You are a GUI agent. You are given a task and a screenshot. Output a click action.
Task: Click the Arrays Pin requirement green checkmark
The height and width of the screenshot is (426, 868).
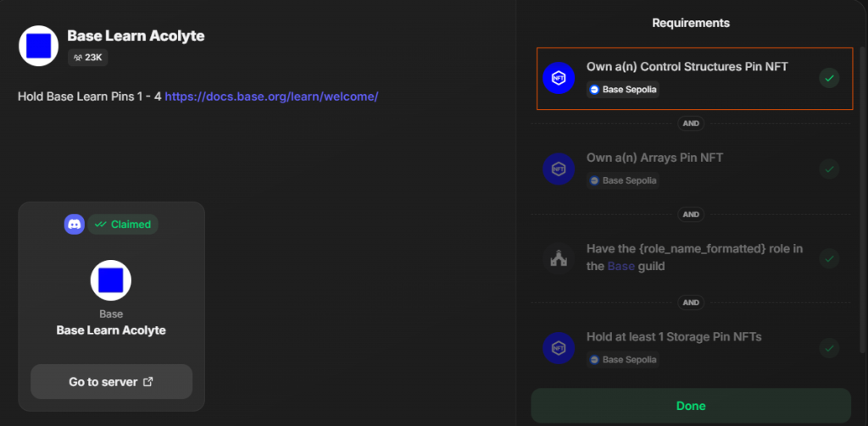829,169
